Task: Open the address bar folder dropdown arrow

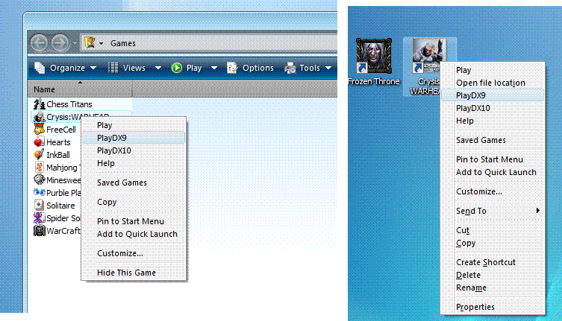Action: 101,43
